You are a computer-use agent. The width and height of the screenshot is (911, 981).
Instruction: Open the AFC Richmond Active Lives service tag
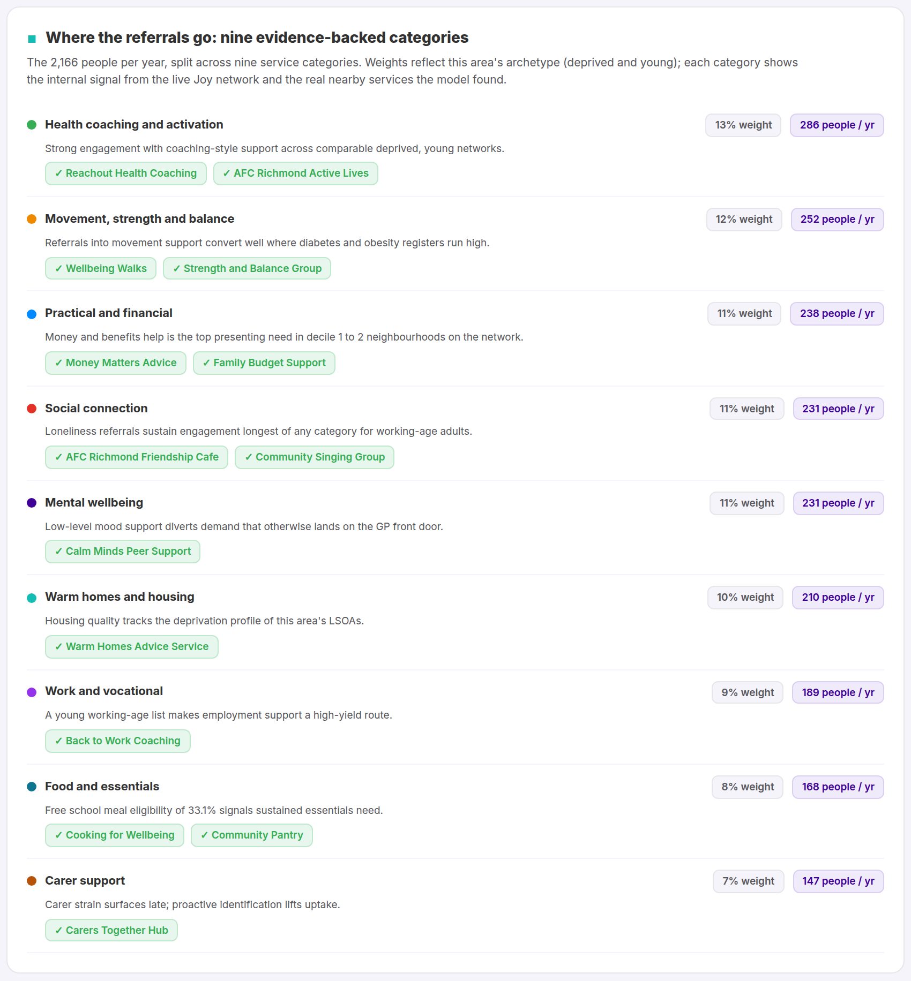296,173
